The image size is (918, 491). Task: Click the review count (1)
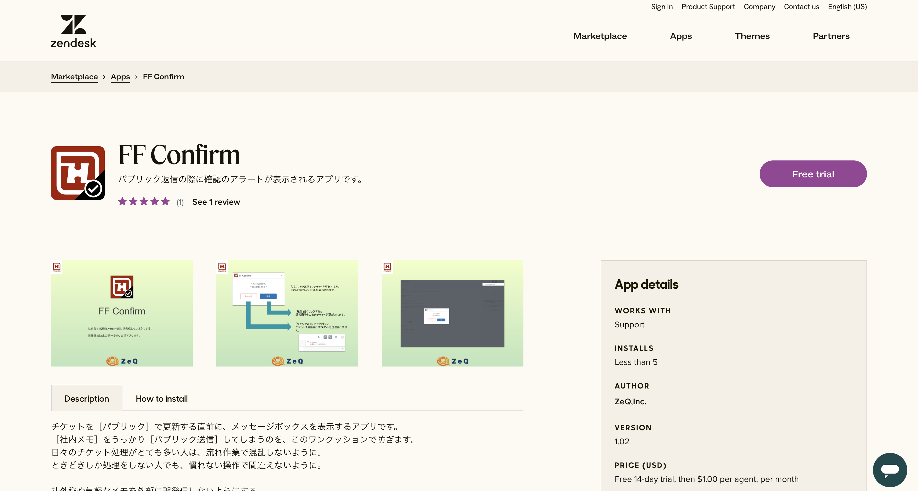(180, 202)
